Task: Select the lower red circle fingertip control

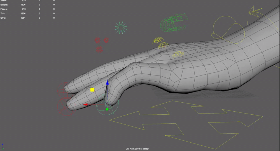Action: (x=65, y=107)
